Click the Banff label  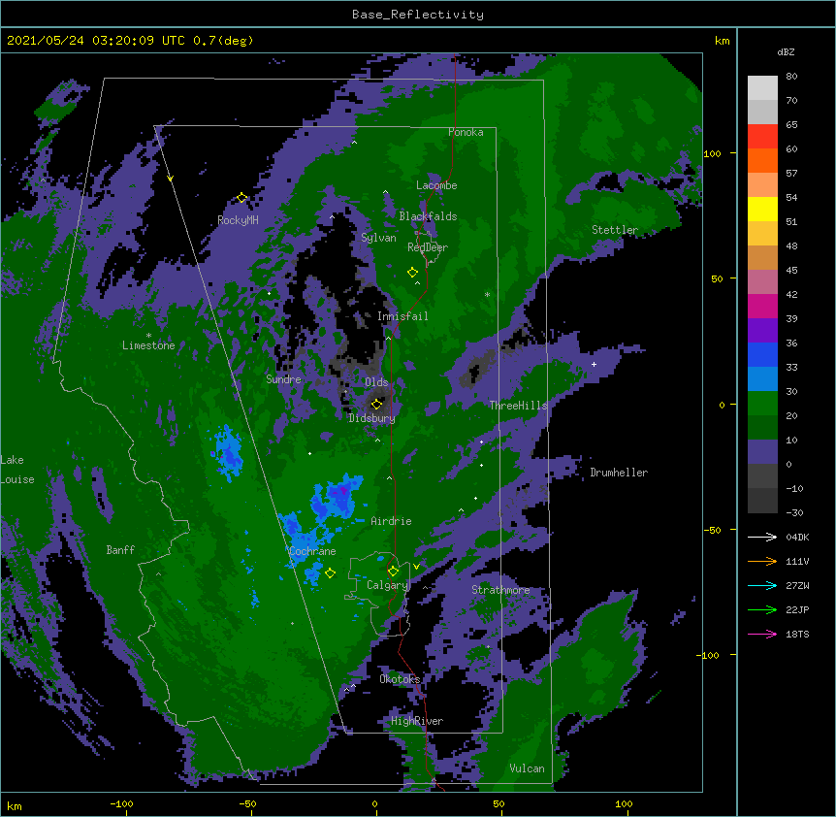120,550
